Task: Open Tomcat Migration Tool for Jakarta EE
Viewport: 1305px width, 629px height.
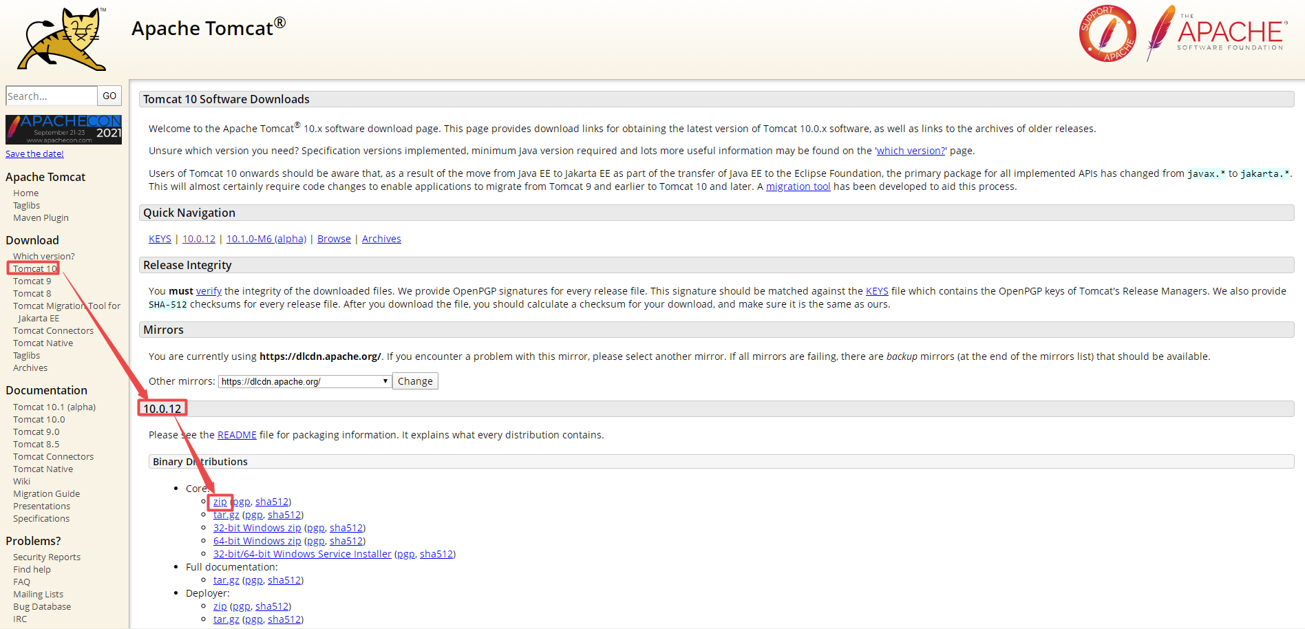Action: (x=67, y=312)
